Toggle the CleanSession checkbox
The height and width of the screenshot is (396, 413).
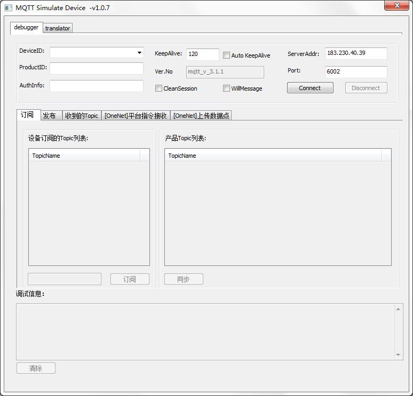(x=158, y=88)
